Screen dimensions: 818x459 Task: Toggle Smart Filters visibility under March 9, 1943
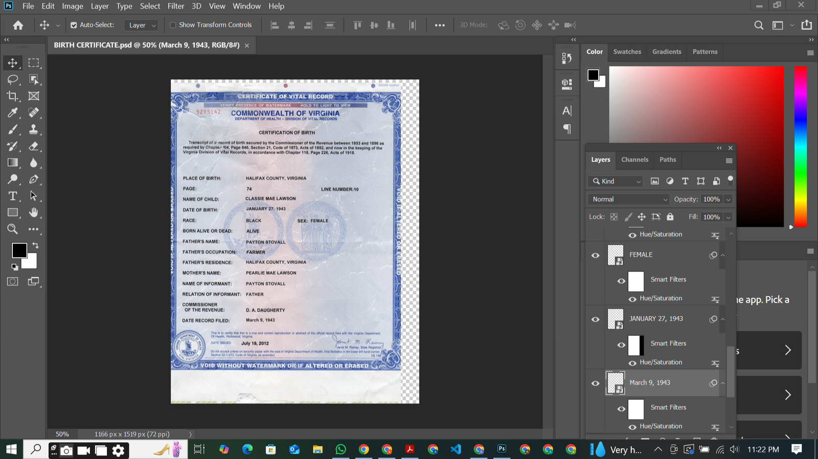point(621,409)
